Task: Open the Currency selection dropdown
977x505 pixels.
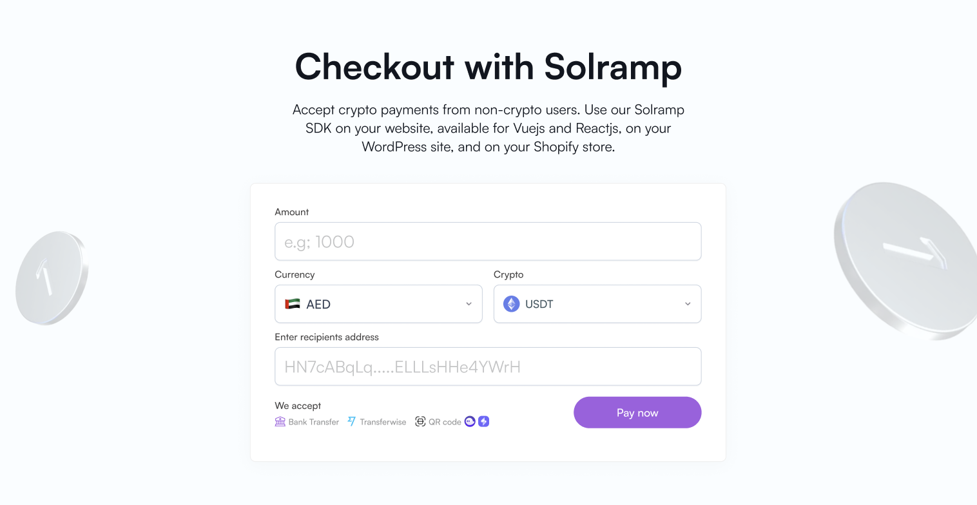Action: click(378, 303)
